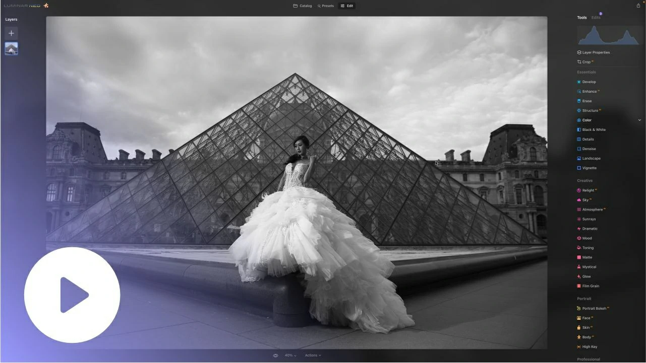Open the Enhance AI tool

(x=590, y=91)
